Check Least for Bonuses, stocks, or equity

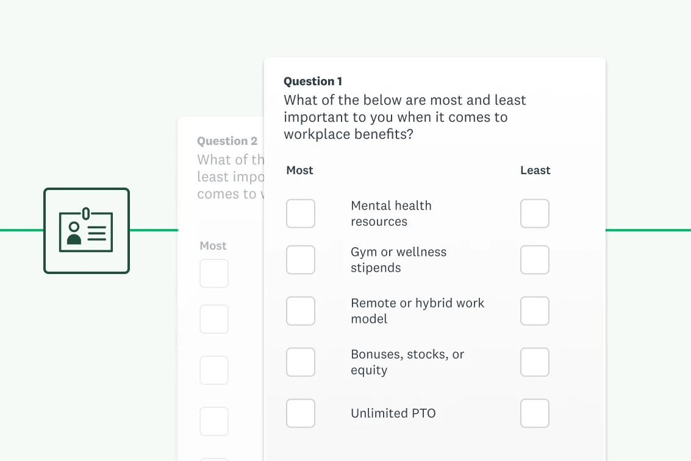click(535, 362)
